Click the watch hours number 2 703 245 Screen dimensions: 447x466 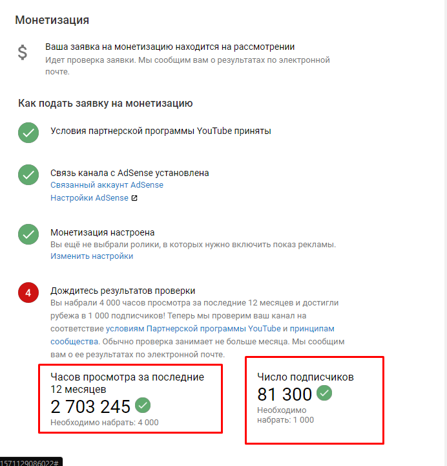tap(90, 406)
